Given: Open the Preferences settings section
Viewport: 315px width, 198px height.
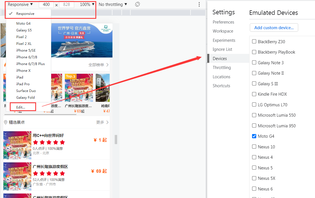Looking at the screenshot, I should coord(224,22).
